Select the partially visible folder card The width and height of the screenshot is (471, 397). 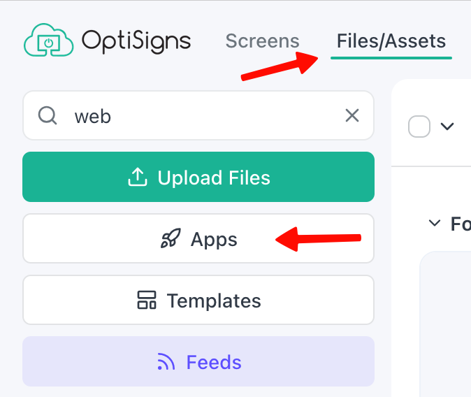click(445, 324)
